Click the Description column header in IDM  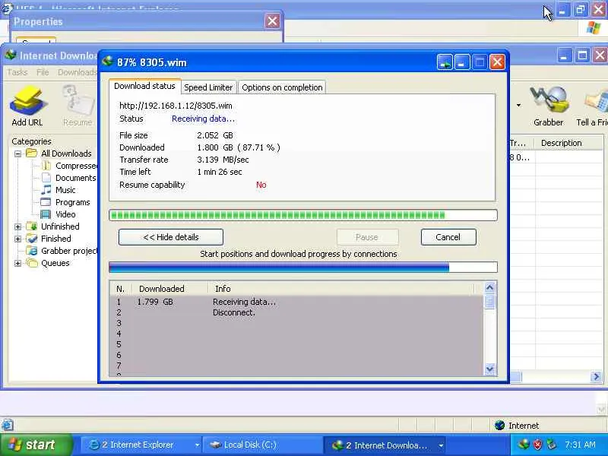click(x=568, y=143)
